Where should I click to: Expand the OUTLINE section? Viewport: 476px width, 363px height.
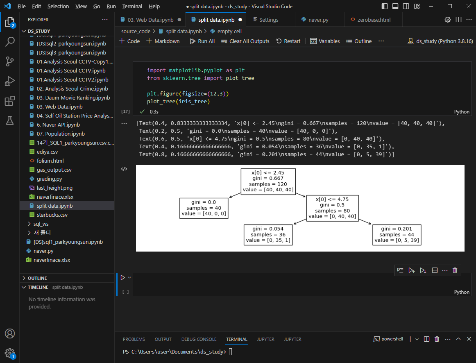pos(67,278)
